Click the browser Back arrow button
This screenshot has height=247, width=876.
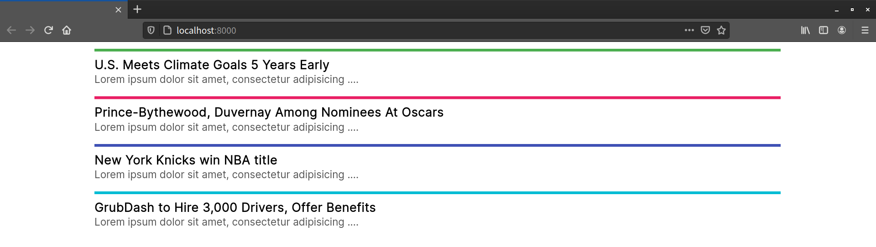pyautogui.click(x=11, y=30)
